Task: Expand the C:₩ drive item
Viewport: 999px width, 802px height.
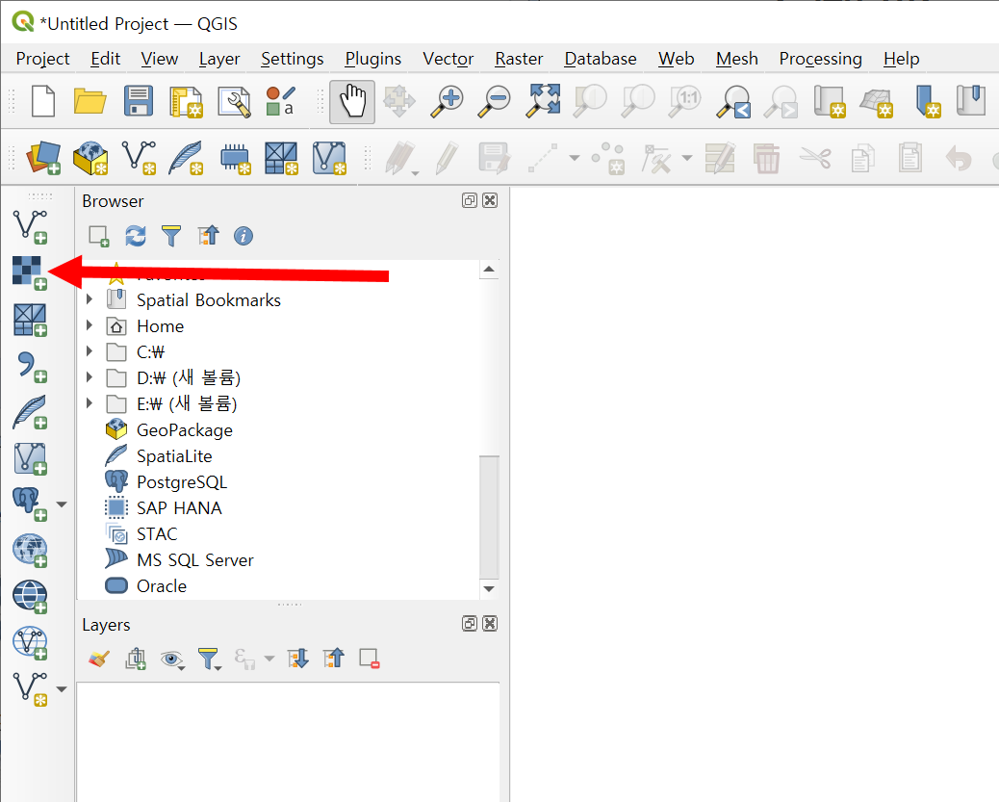Action: pos(90,350)
